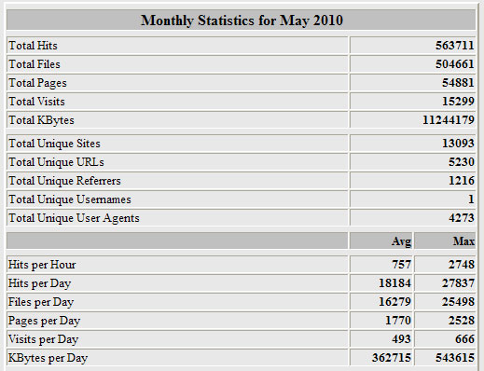Select the 'Files per Day' row label
484x371 pixels.
pyautogui.click(x=41, y=302)
